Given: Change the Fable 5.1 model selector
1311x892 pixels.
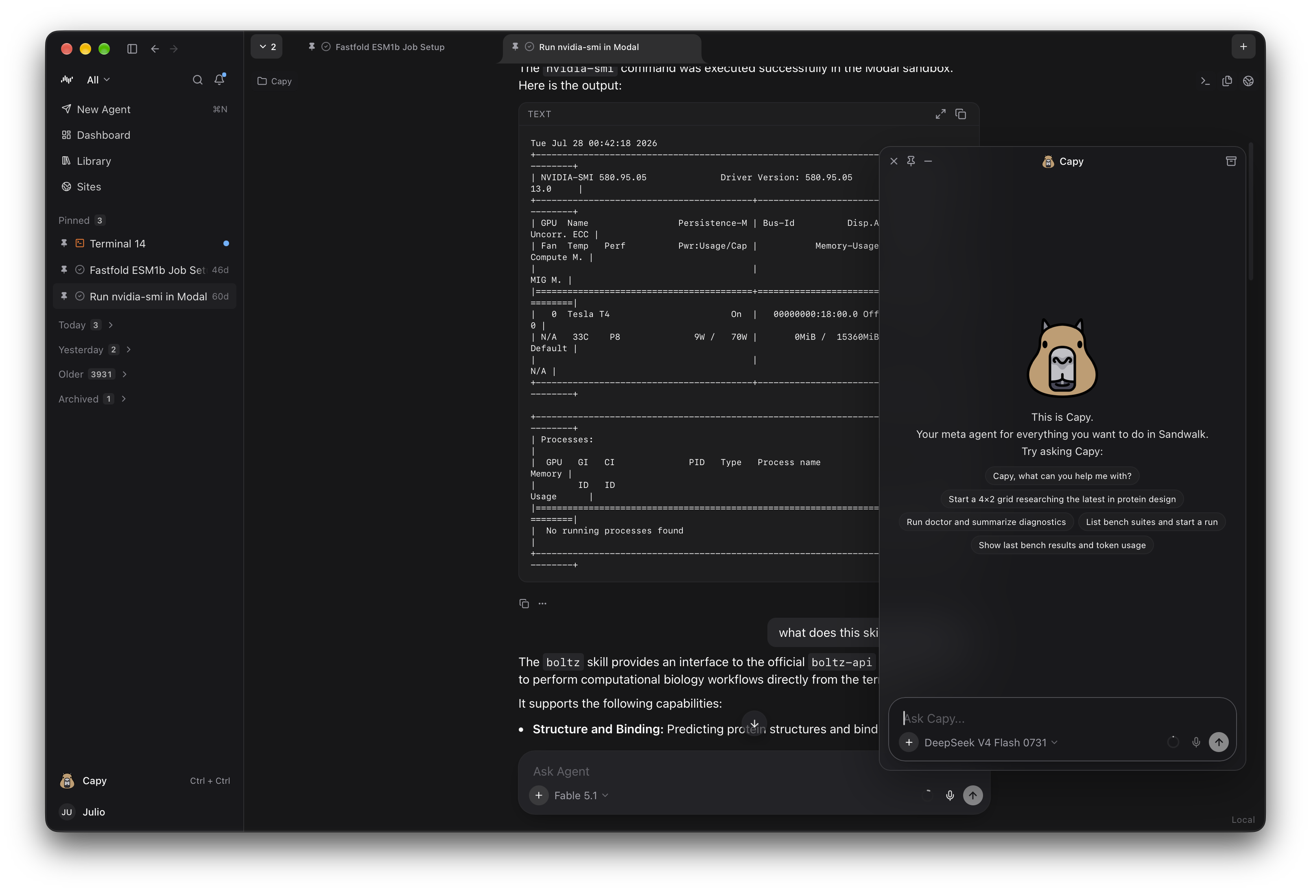Looking at the screenshot, I should point(581,795).
